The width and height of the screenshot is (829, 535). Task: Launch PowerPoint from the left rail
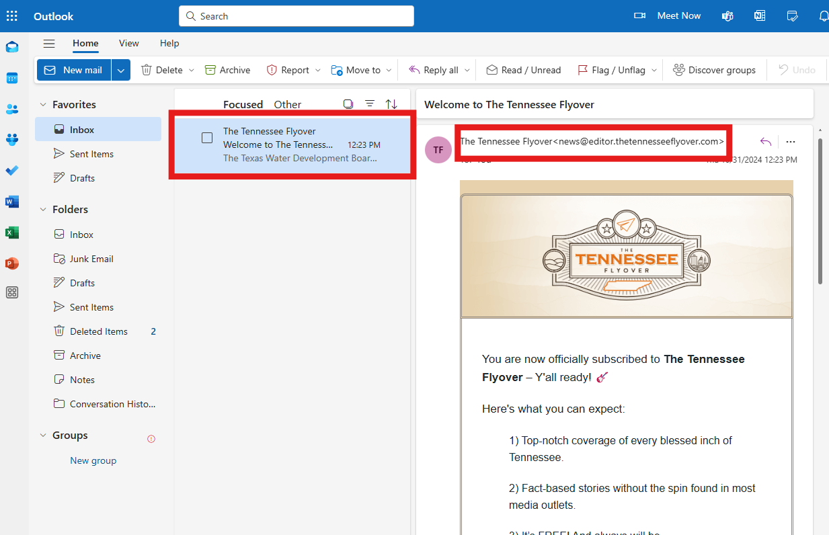click(x=12, y=263)
